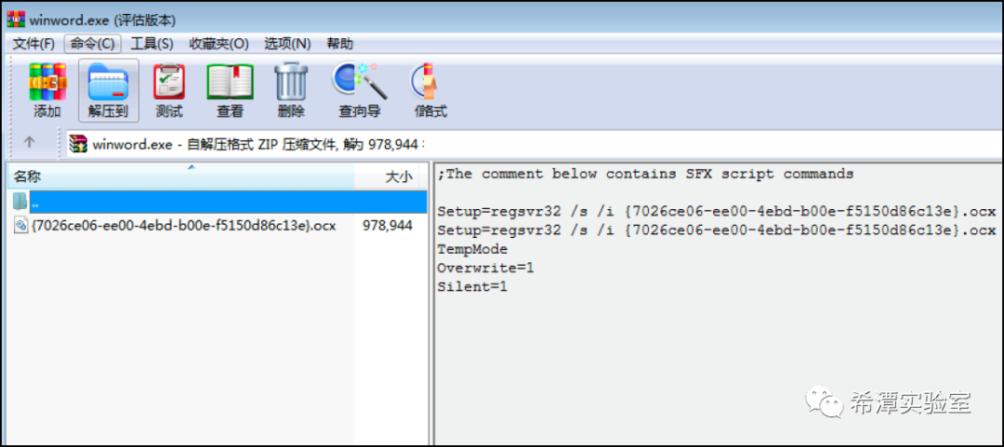Click the 删除 (Delete) trash icon
This screenshot has height=447, width=1004.
[x=291, y=90]
